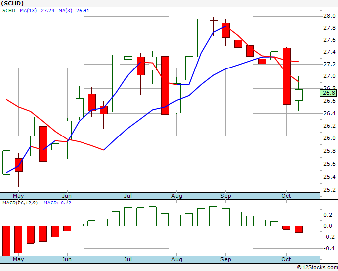
Task: Click the 27.4 price axis label
Action: 329,52
